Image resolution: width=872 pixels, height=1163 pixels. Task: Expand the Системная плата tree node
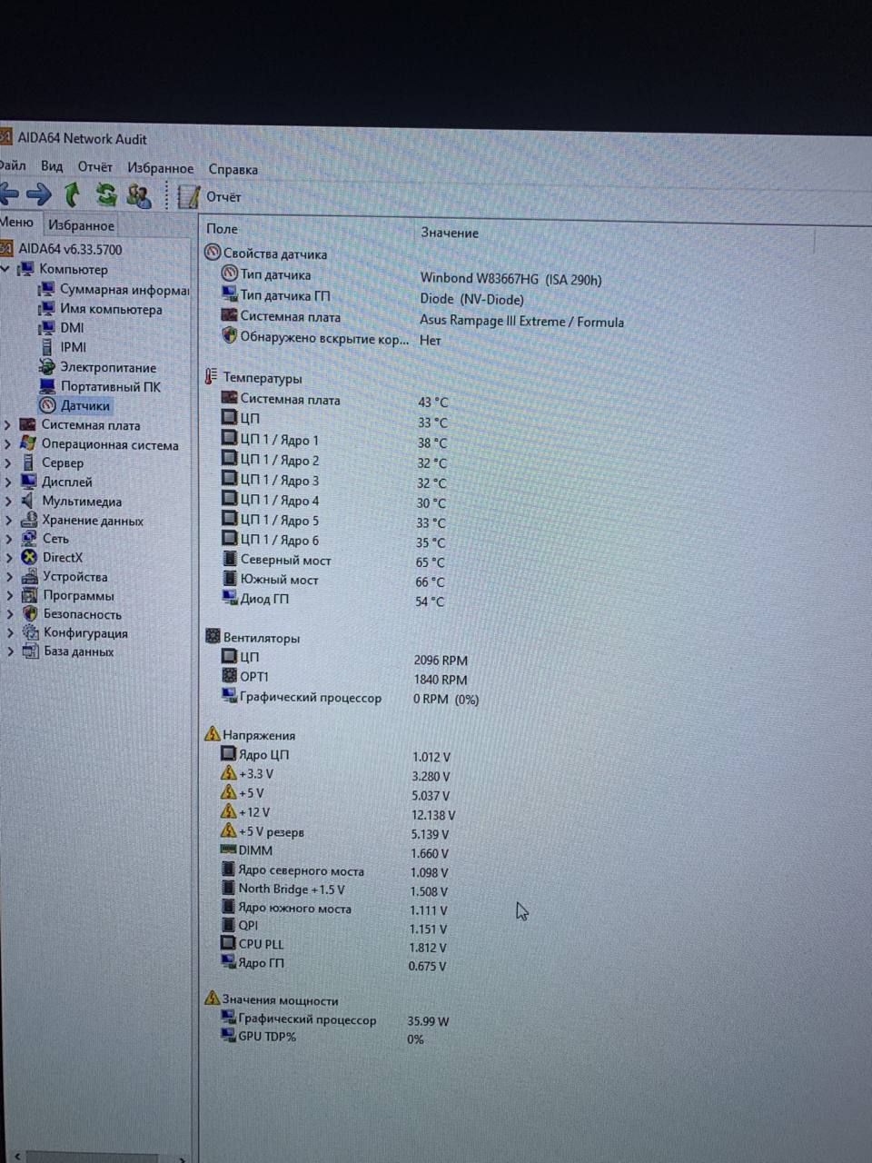(8, 425)
